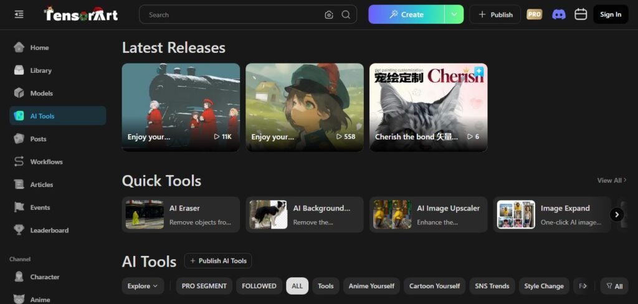Switch to the FOLLOWED tab
638x304 pixels.
tap(259, 286)
